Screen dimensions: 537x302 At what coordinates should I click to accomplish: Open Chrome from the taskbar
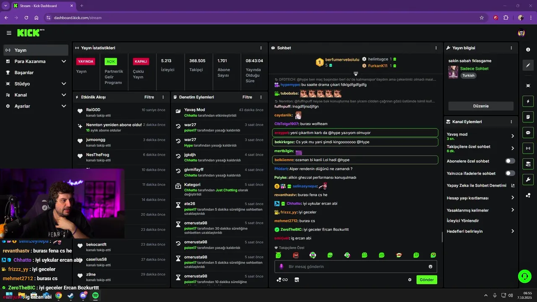pyautogui.click(x=58, y=296)
